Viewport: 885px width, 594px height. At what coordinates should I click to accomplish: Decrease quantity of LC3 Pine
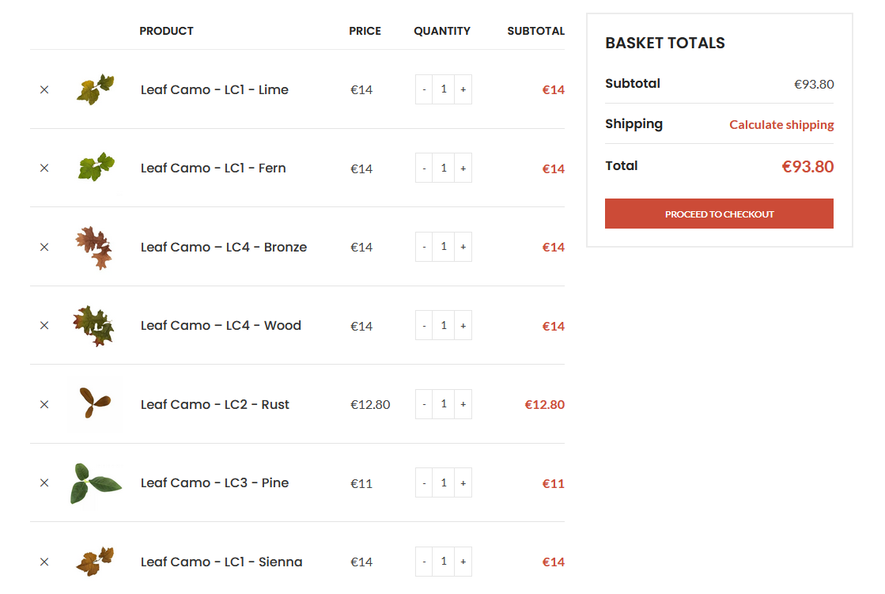(424, 483)
